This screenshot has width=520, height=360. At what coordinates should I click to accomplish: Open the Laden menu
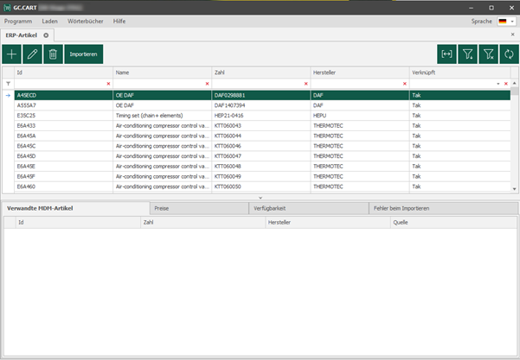coord(49,22)
